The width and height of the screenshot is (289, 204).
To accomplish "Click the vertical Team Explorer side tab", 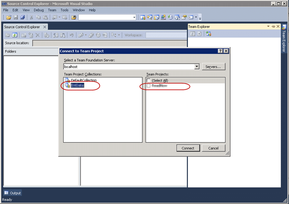I will (x=284, y=39).
